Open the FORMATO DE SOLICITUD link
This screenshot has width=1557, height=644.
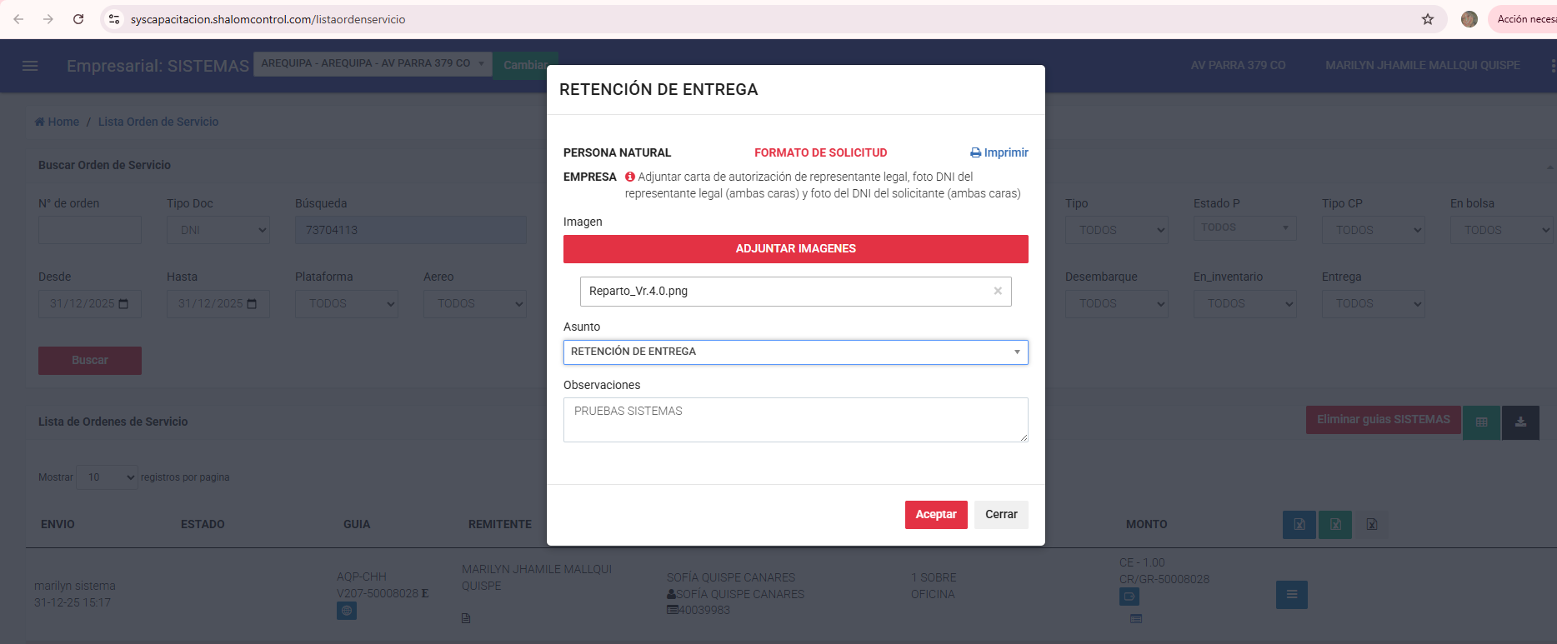[820, 153]
